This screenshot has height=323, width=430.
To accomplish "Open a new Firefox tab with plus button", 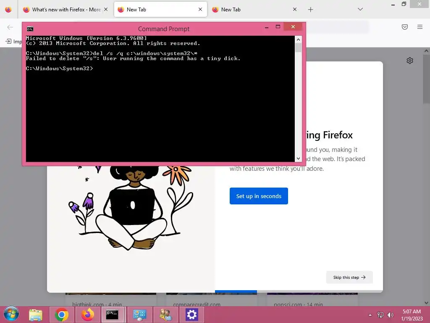I will pos(310,10).
